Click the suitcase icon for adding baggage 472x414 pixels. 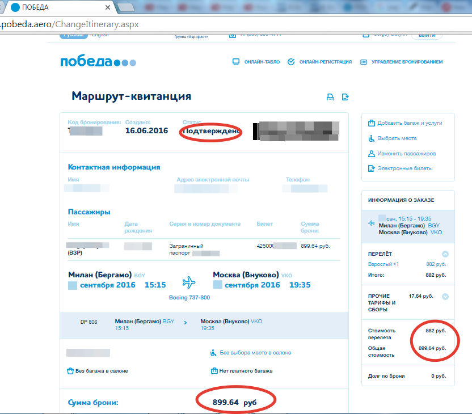371,123
